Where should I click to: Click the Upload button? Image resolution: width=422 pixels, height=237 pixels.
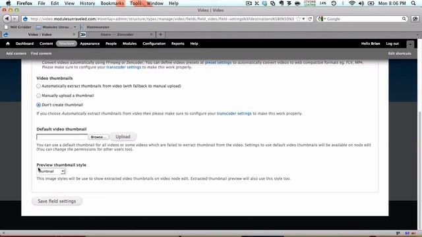point(123,137)
